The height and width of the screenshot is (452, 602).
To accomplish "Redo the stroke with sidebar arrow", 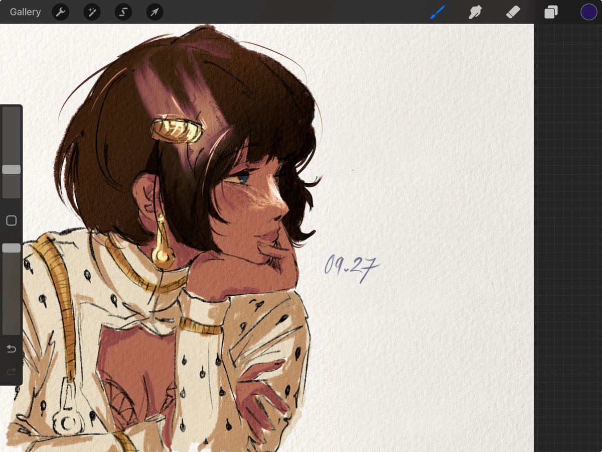I will point(11,372).
